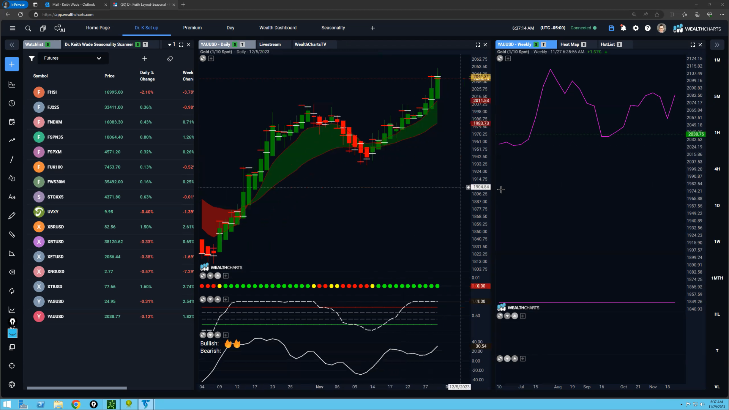Select the 1W timeframe button
The height and width of the screenshot is (410, 729).
coord(717,241)
